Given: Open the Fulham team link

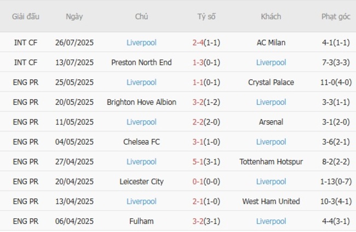Looking at the screenshot, I should coord(141,221).
